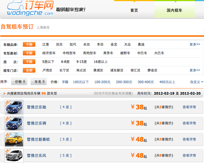This screenshot has height=163, width=204.
Task: Open the 自定义 price dropdown
Action: tap(196, 82)
